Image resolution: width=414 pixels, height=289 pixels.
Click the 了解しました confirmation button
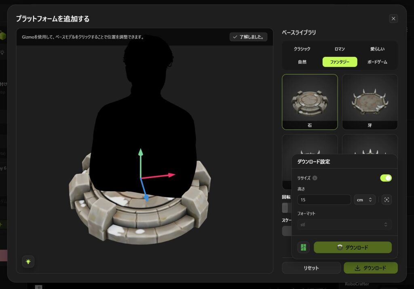[248, 37]
